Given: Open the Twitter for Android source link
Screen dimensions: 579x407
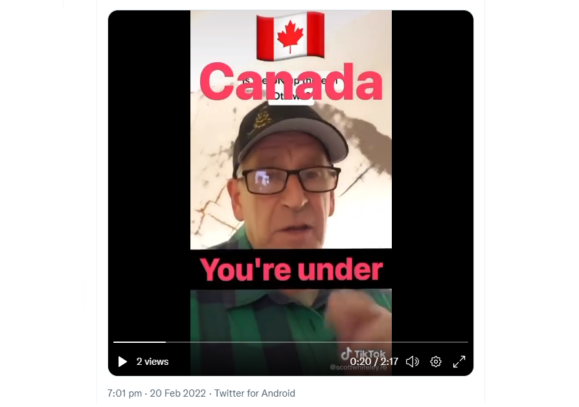Looking at the screenshot, I should pyautogui.click(x=255, y=393).
